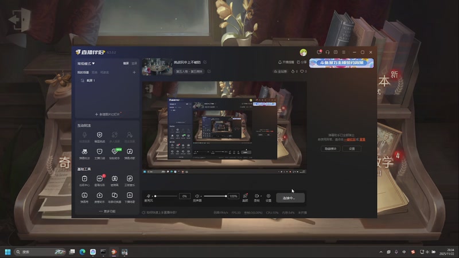This screenshot has height=258, width=459.
Task: Open the 全站榜 ranking
Action: (280, 71)
